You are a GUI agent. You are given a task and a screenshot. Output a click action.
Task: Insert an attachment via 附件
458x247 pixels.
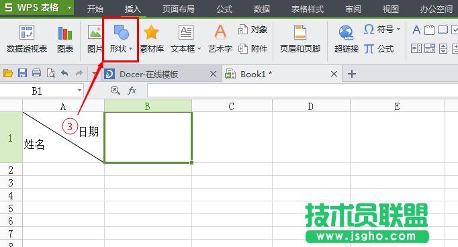(x=253, y=48)
